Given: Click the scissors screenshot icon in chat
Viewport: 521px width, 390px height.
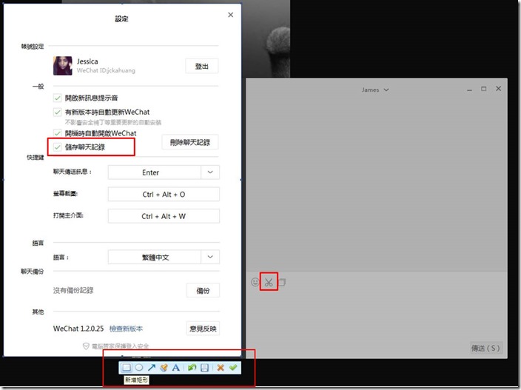Looking at the screenshot, I should coord(269,283).
